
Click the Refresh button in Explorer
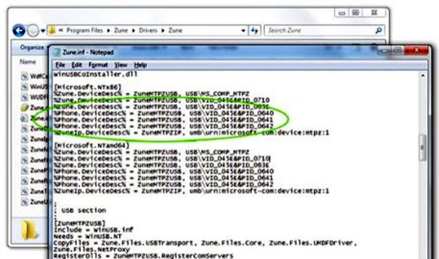255,31
